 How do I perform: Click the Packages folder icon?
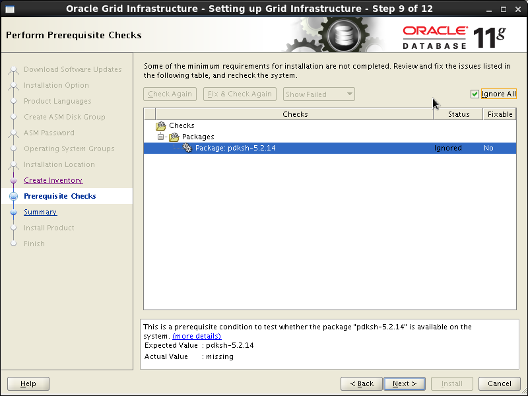pyautogui.click(x=174, y=137)
